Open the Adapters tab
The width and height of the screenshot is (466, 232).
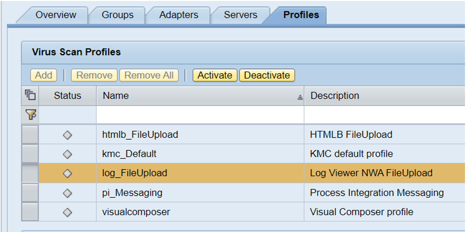(x=179, y=15)
